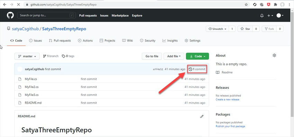Open Explore in top navigation
Screen dimensions: 294x137
tap(137, 15)
